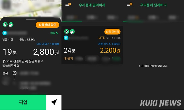Image resolution: width=184 pixels, height=110 pixels.
Task: Open hamburger menu in the middle panel
Action: pyautogui.click(x=67, y=5)
